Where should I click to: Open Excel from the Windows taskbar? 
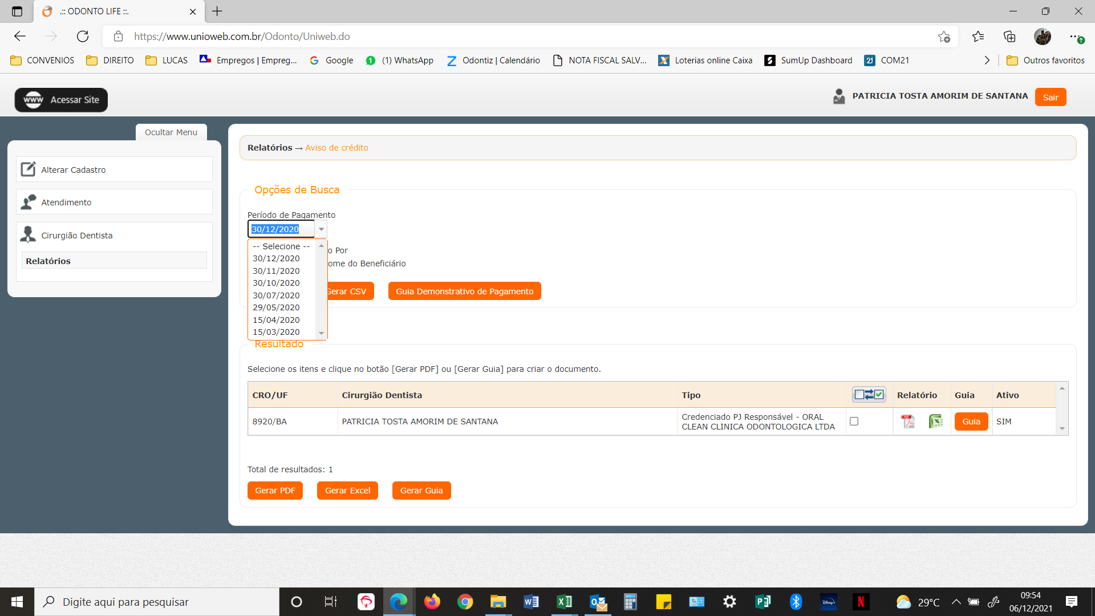(x=564, y=602)
